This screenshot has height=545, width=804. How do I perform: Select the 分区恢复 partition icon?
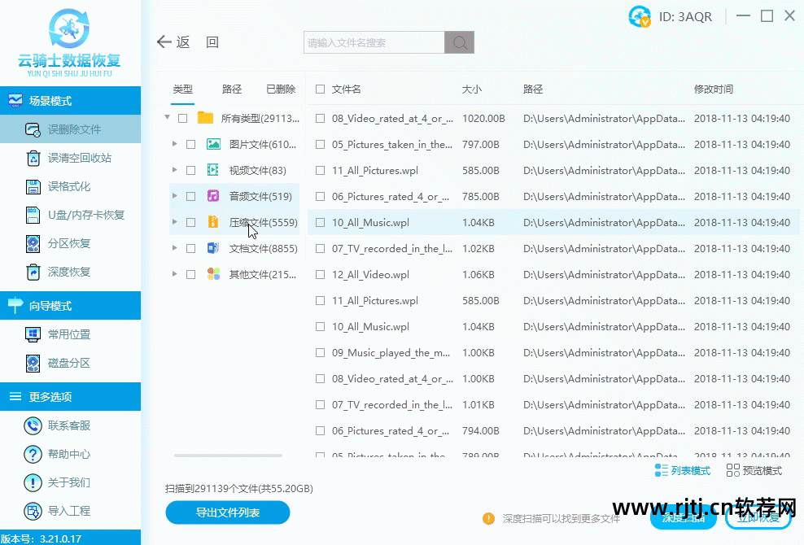[x=33, y=243]
